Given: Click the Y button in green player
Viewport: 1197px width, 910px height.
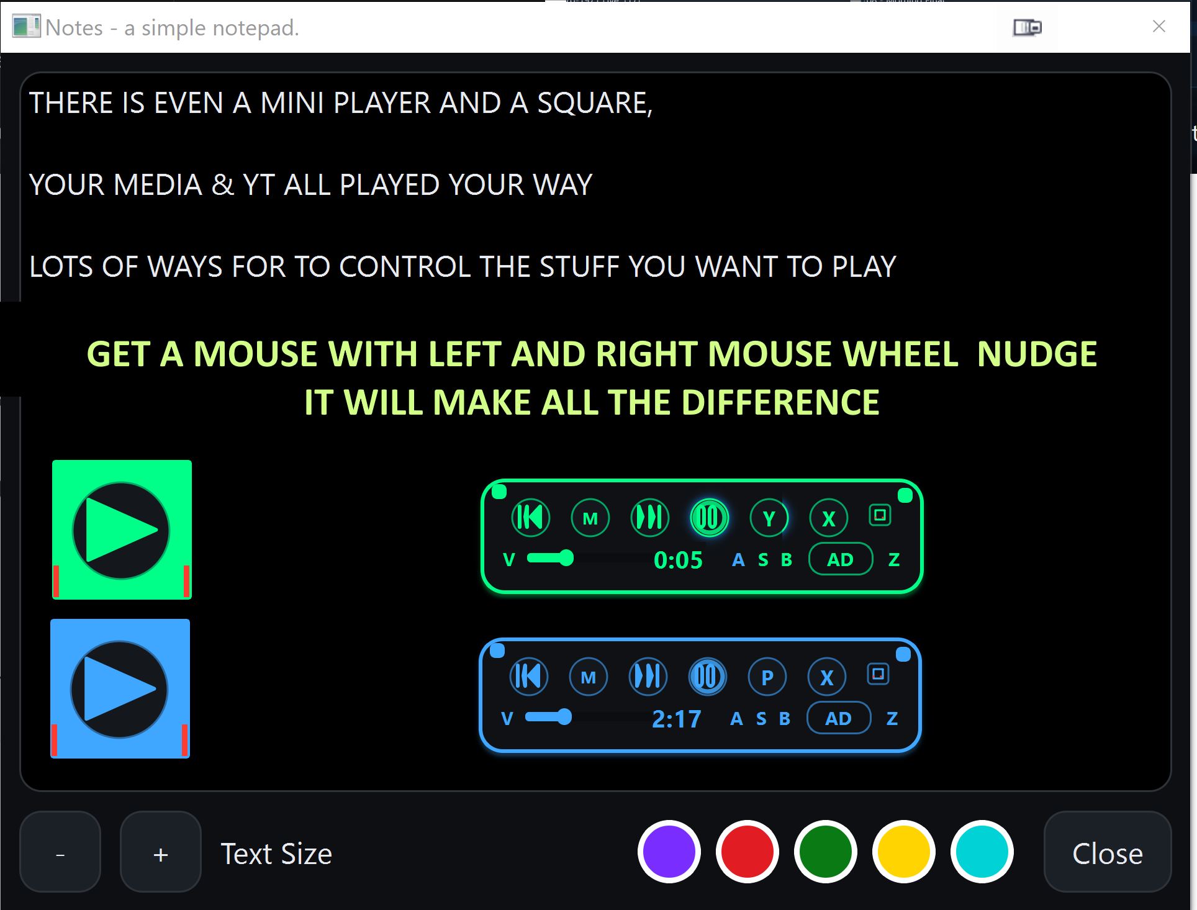Looking at the screenshot, I should (769, 518).
